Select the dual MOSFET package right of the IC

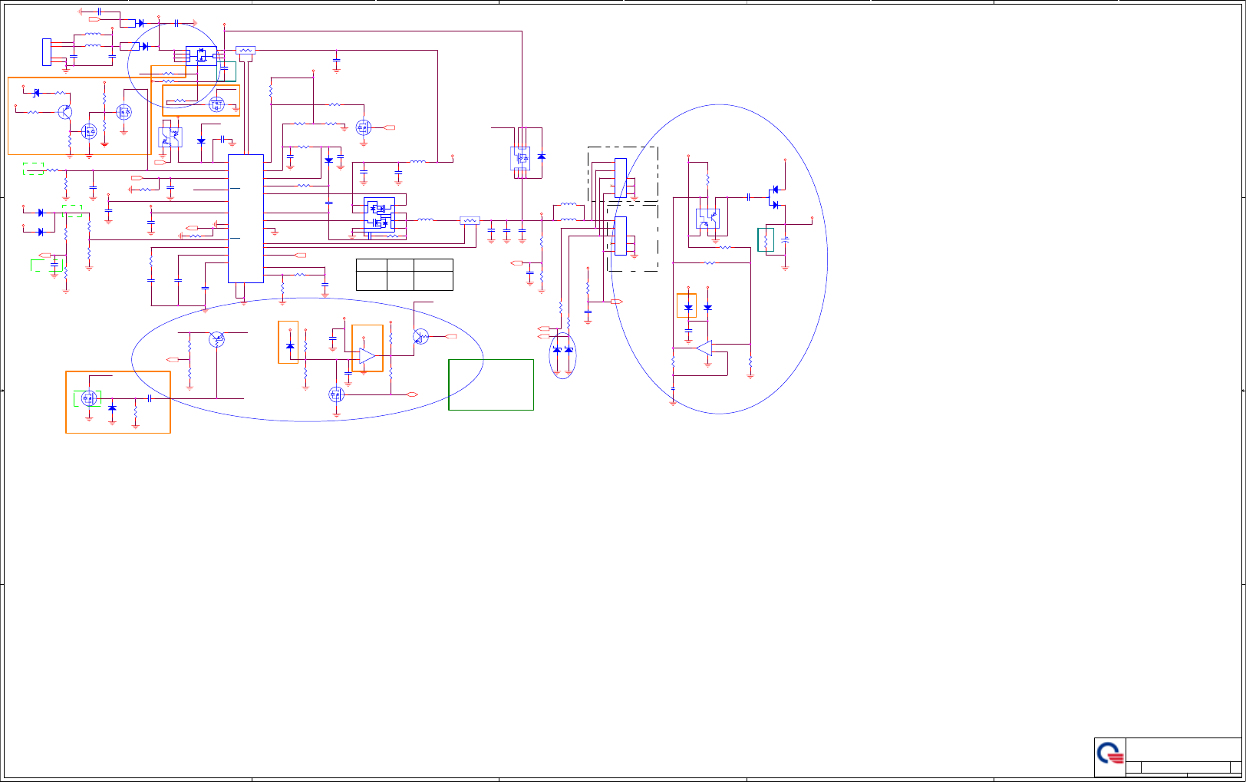tap(379, 215)
